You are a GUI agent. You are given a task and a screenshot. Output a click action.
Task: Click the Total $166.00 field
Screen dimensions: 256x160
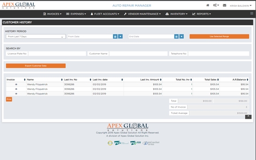tap(232, 101)
